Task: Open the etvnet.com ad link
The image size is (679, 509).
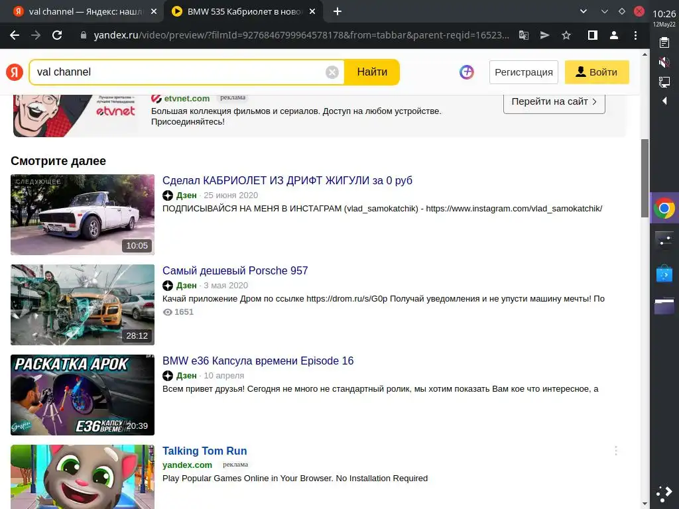Action: click(x=186, y=99)
